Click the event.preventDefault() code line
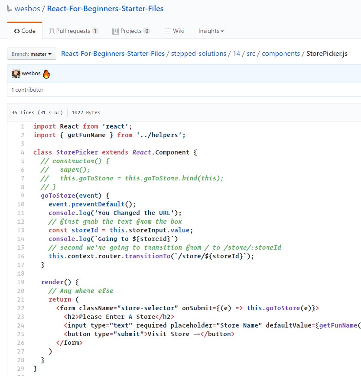The height and width of the screenshot is (376, 361). click(x=92, y=204)
